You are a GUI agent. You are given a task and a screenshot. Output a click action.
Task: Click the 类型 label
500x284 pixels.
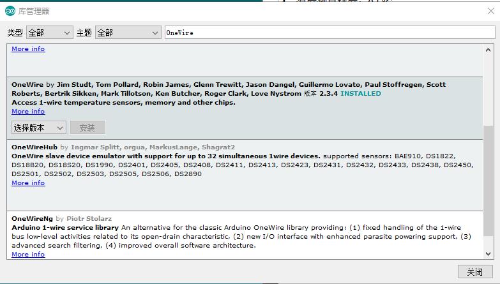click(x=15, y=33)
